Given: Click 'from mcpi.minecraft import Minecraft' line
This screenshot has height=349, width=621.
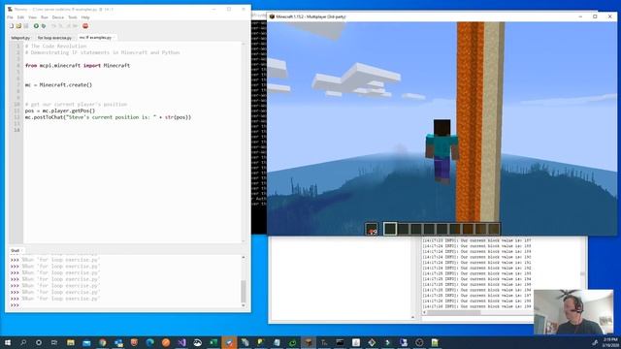Looking at the screenshot, I should tap(78, 65).
